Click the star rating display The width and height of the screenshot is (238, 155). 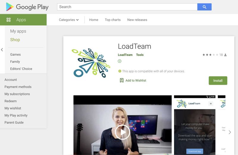click(x=210, y=55)
